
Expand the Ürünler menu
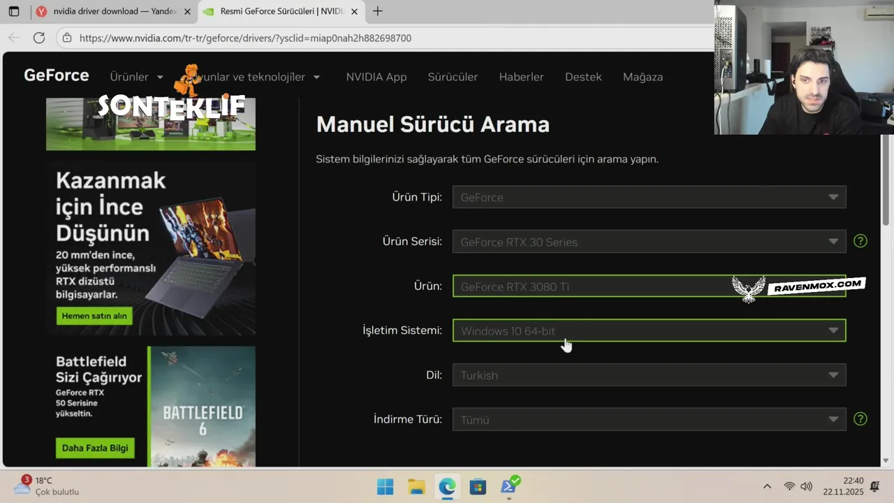137,77
